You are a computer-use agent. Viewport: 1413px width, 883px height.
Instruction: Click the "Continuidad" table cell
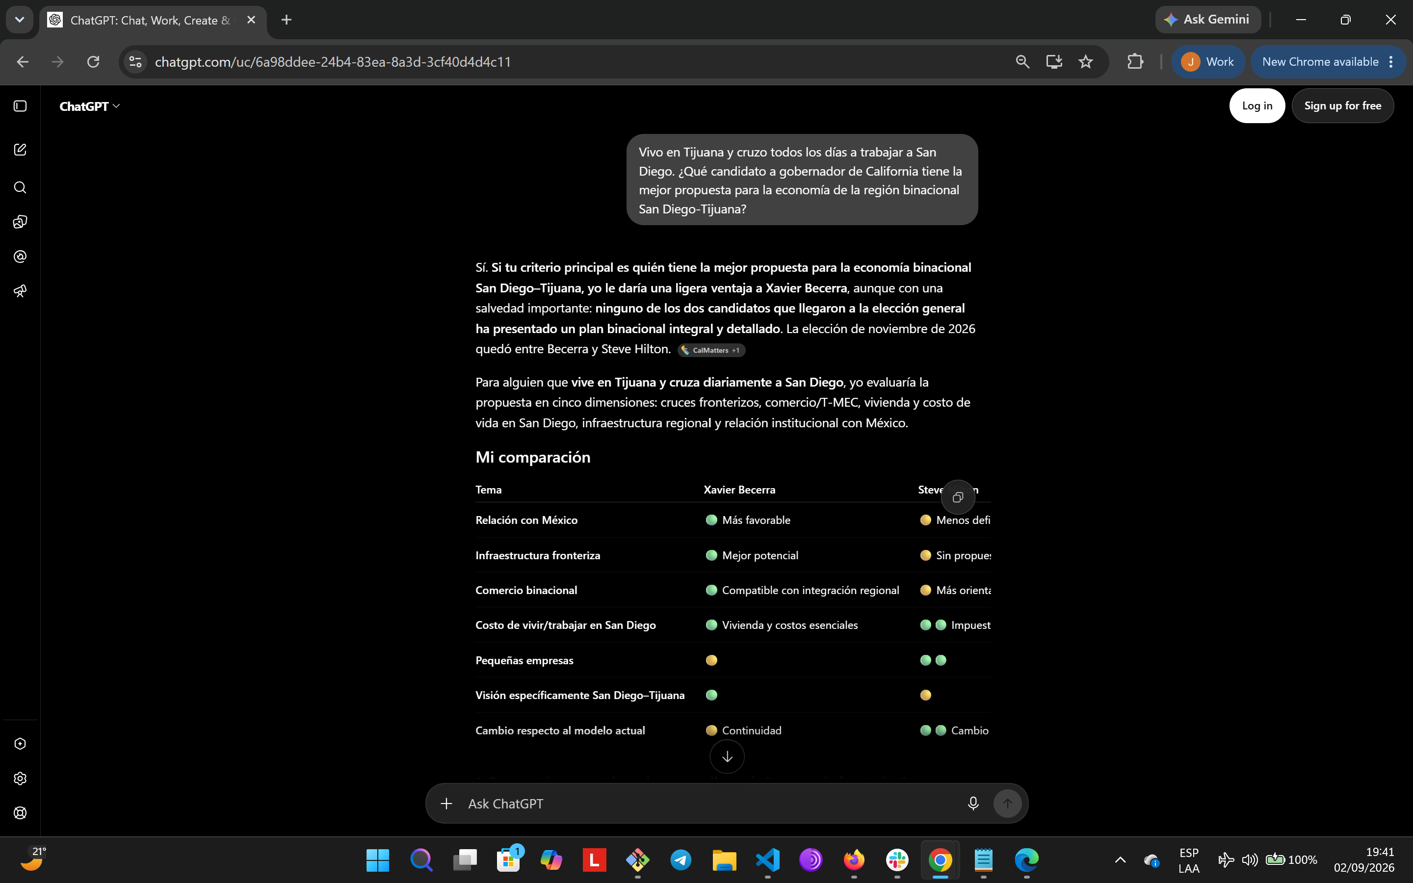click(x=743, y=730)
